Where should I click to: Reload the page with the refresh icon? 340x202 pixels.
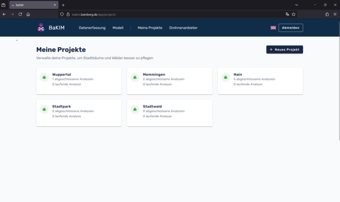click(x=20, y=14)
